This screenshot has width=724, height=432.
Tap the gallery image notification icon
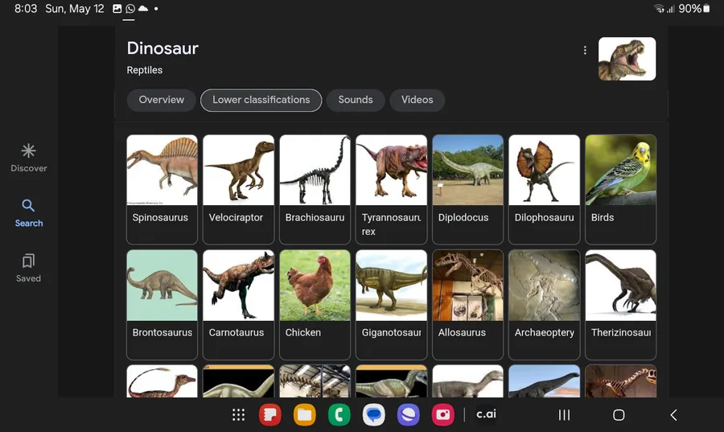tap(117, 9)
